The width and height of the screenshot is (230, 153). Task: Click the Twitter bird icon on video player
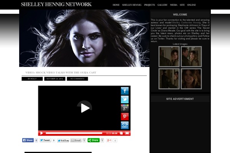(x=125, y=99)
